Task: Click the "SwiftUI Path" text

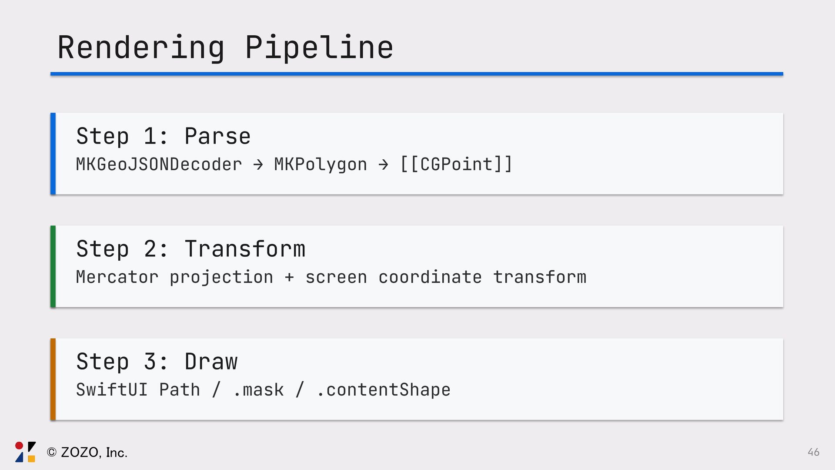Action: [x=138, y=389]
